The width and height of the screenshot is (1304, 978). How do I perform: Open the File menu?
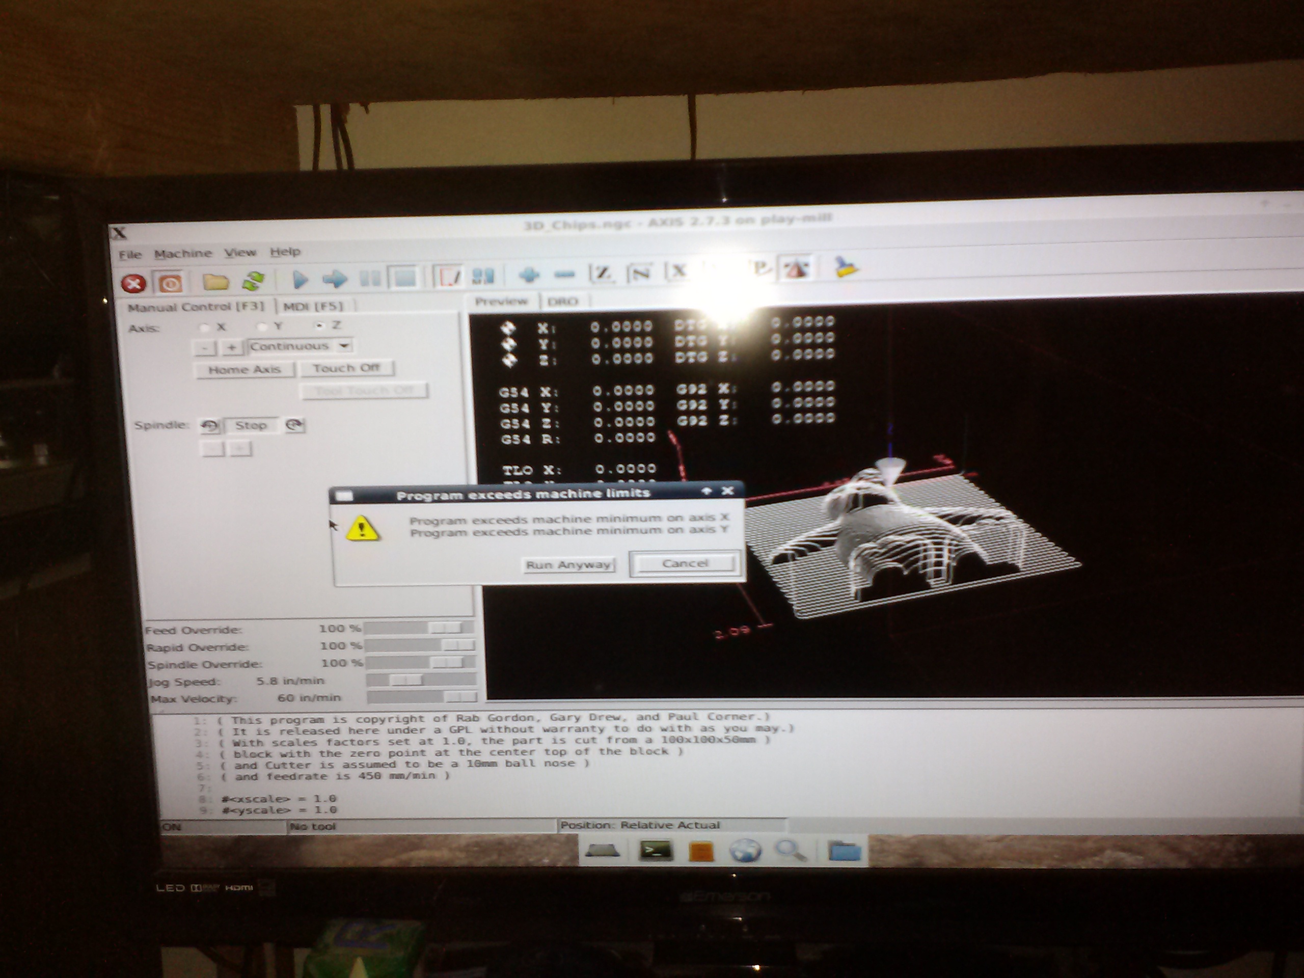(130, 255)
